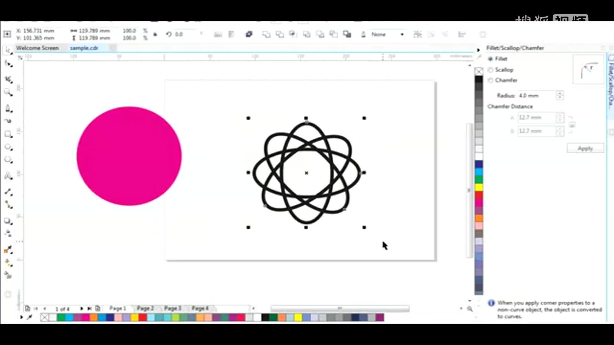Select the Chamfer radio button
The height and width of the screenshot is (345, 614).
click(490, 80)
